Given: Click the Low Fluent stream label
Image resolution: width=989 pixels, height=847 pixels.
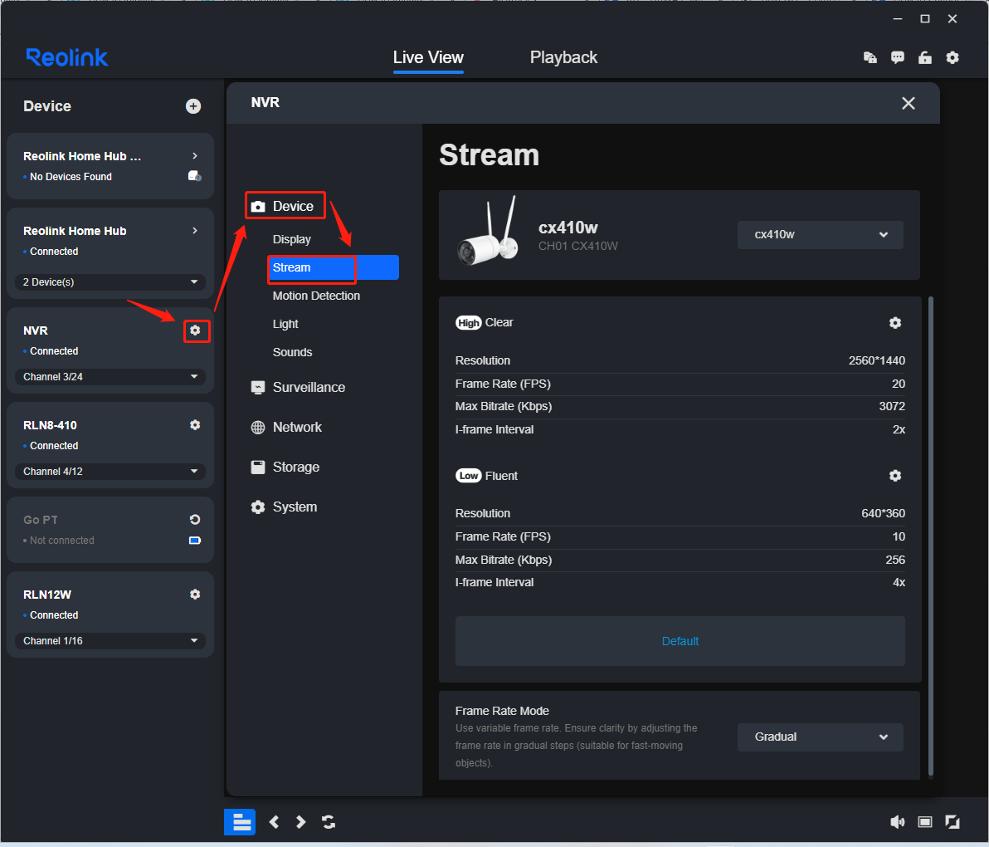Looking at the screenshot, I should pyautogui.click(x=486, y=475).
